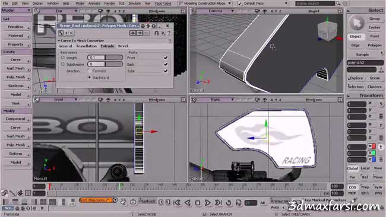386x217 pixels.
Task: Toggle the eye icon in Right viewport
Action: click(x=265, y=100)
